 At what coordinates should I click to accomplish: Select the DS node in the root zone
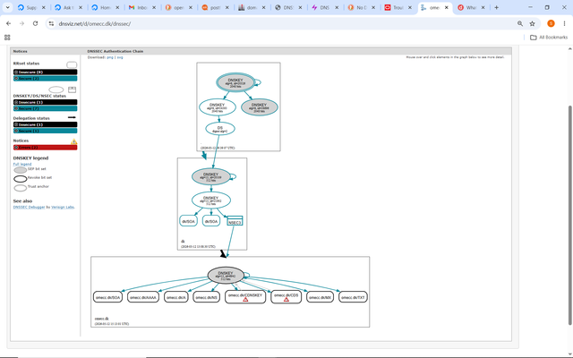(220, 129)
